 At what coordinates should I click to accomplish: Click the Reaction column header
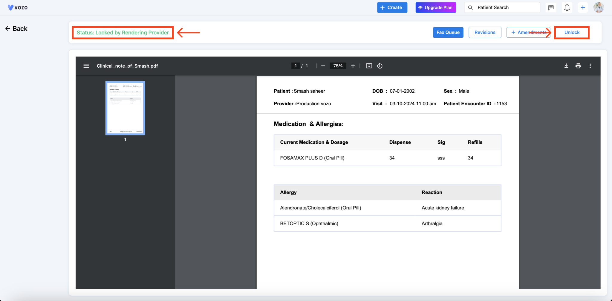[x=432, y=192]
